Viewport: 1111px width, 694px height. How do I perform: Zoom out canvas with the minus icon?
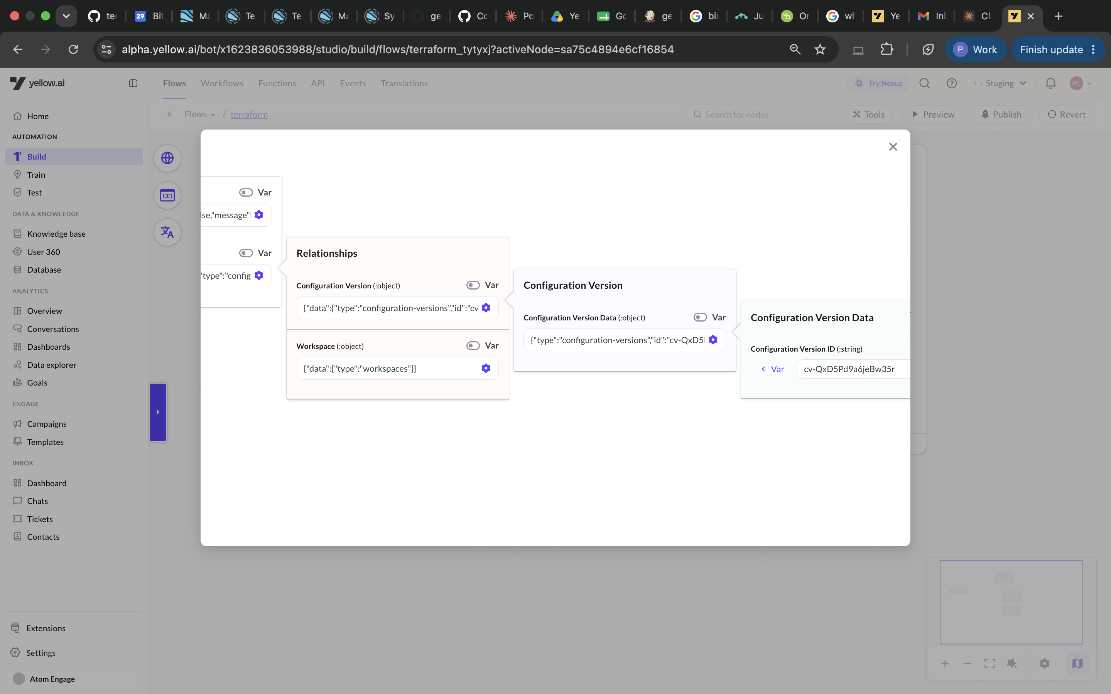click(x=967, y=663)
